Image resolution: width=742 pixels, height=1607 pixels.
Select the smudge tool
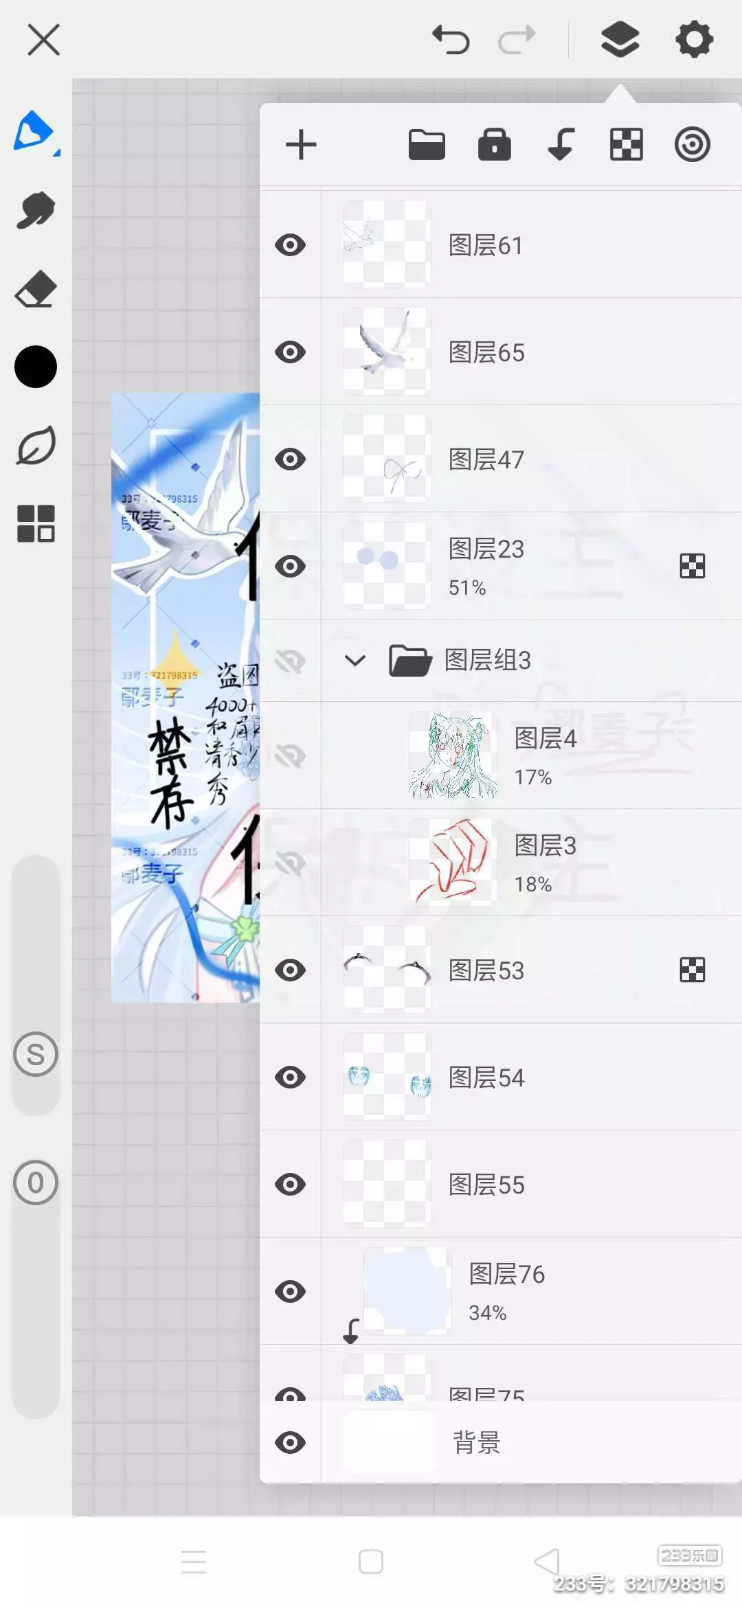click(x=36, y=210)
